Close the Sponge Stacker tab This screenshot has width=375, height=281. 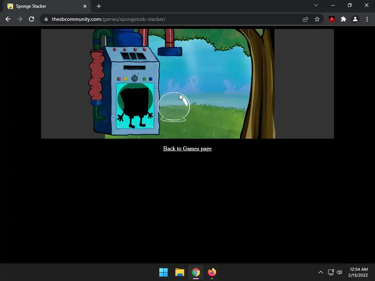click(85, 6)
